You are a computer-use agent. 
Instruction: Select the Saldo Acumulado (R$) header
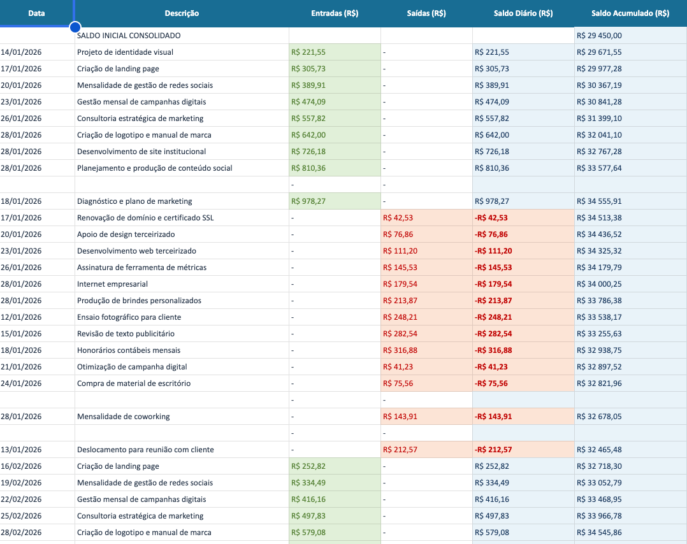(630, 13)
